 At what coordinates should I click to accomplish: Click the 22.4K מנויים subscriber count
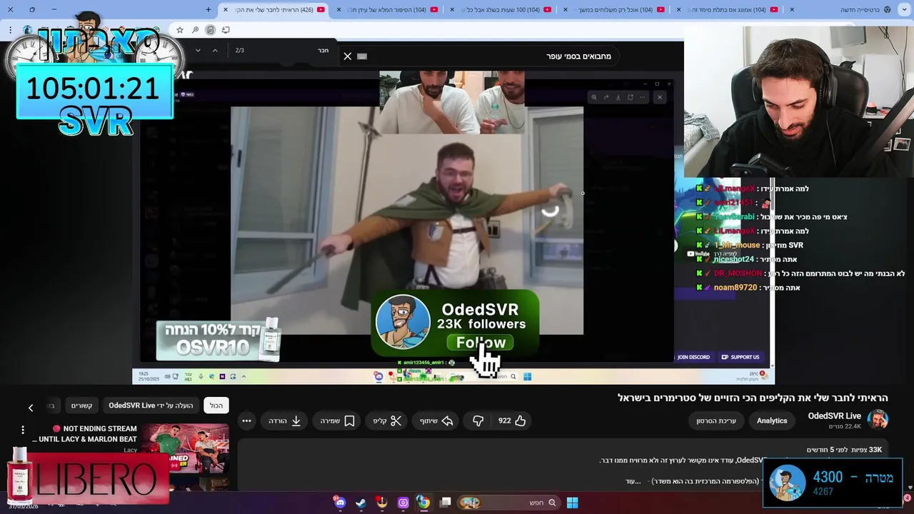click(845, 426)
